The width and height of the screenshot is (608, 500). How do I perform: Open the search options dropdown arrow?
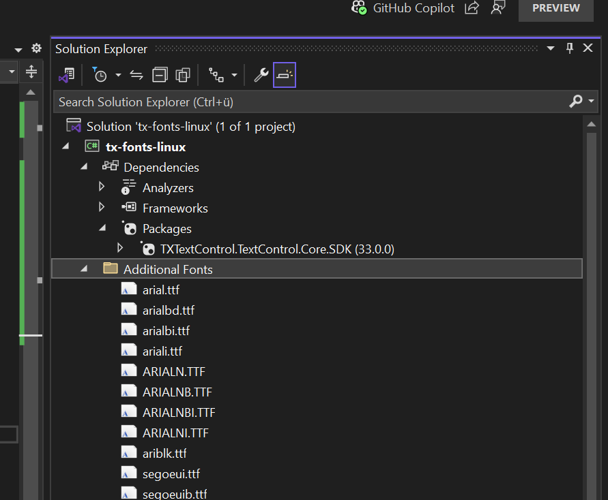coord(591,101)
